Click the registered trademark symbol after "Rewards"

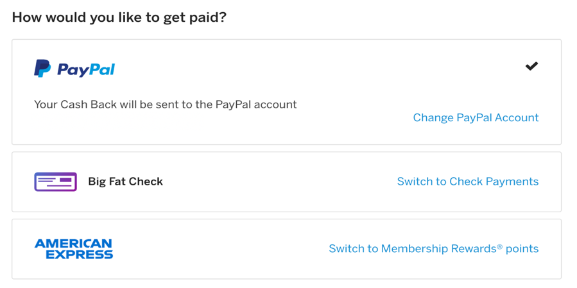[499, 246]
